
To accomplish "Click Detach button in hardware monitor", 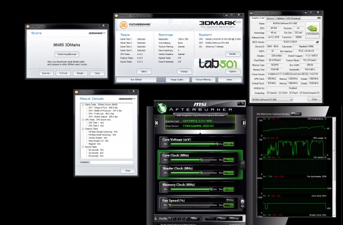I will [296, 114].
